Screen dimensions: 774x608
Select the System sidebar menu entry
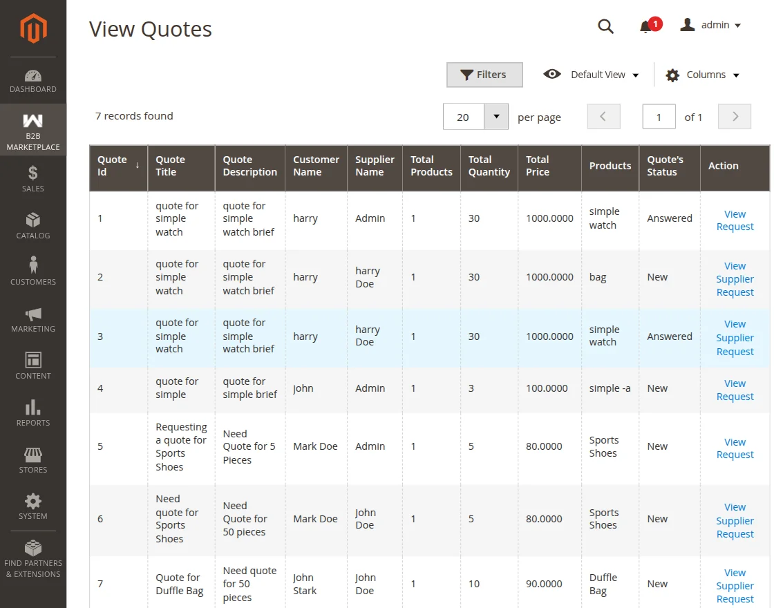32,505
